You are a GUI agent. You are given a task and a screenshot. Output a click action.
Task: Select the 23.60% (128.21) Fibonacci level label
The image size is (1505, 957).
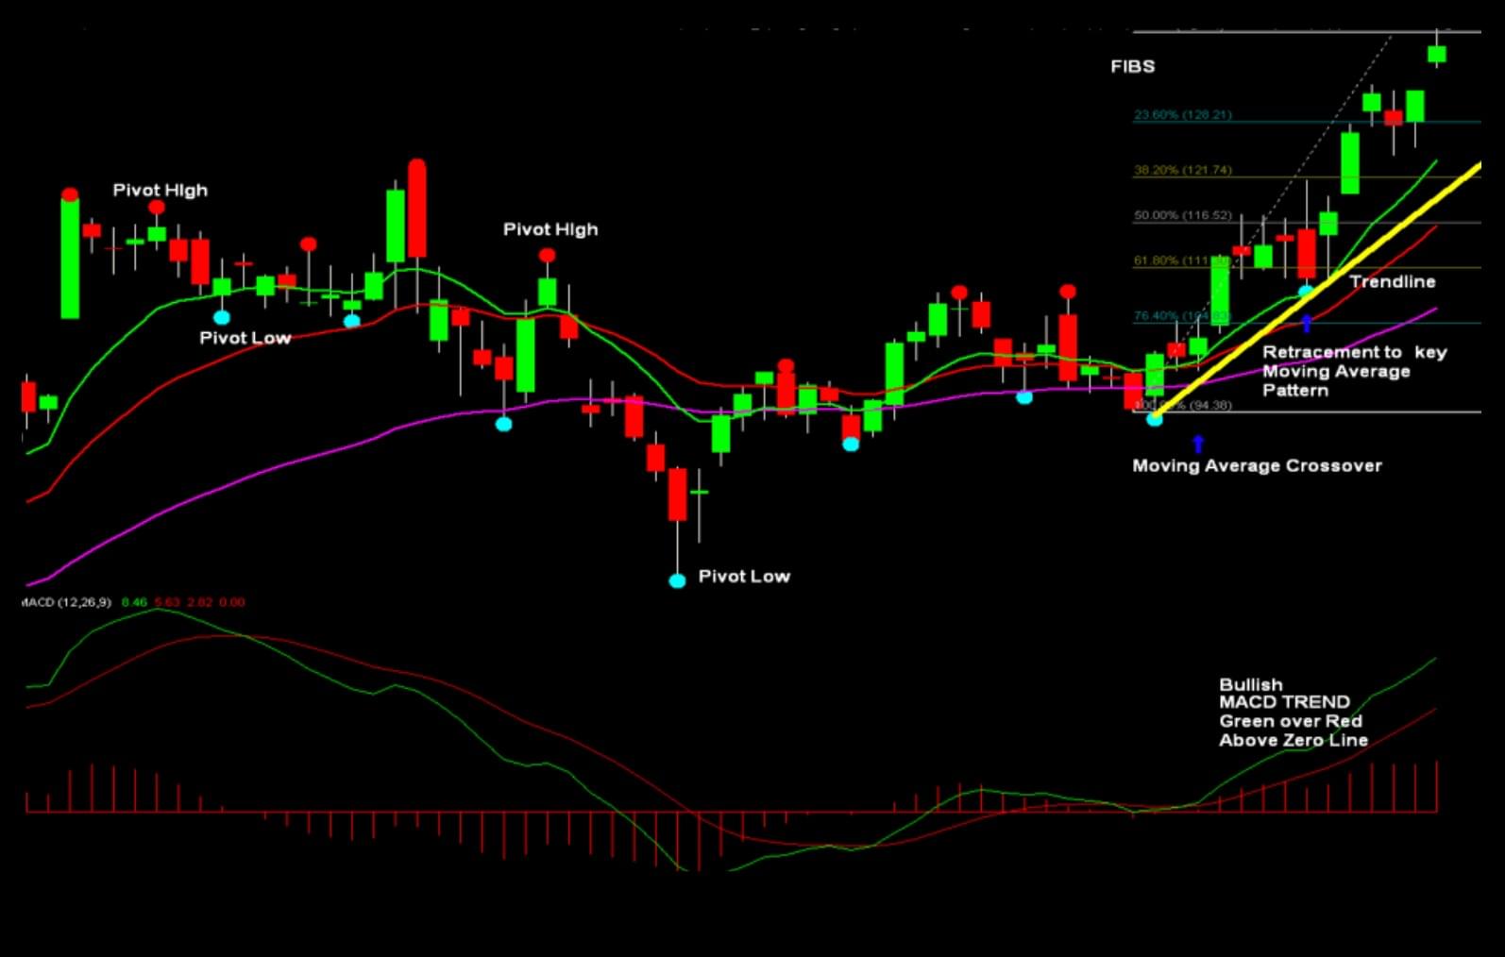(1182, 115)
